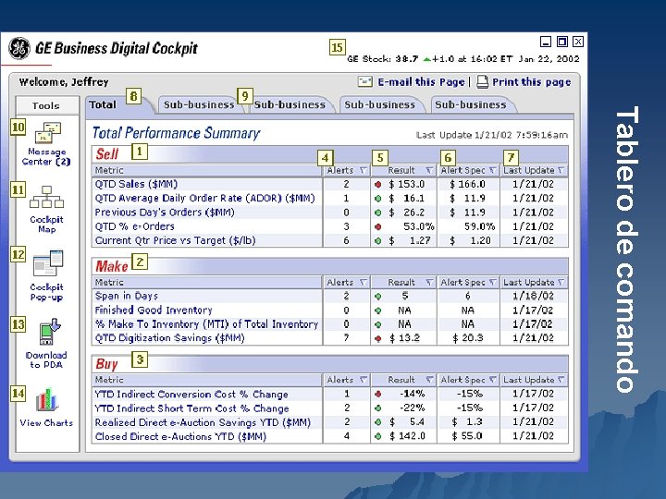The height and width of the screenshot is (499, 666).
Task: Click the Total Performance Summary title
Action: [x=176, y=133]
